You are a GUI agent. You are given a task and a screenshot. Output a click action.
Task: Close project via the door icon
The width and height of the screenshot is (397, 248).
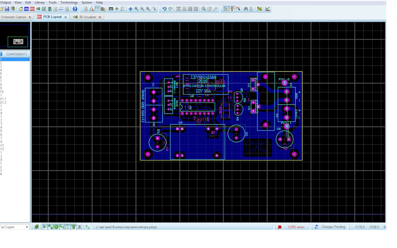click(12, 9)
